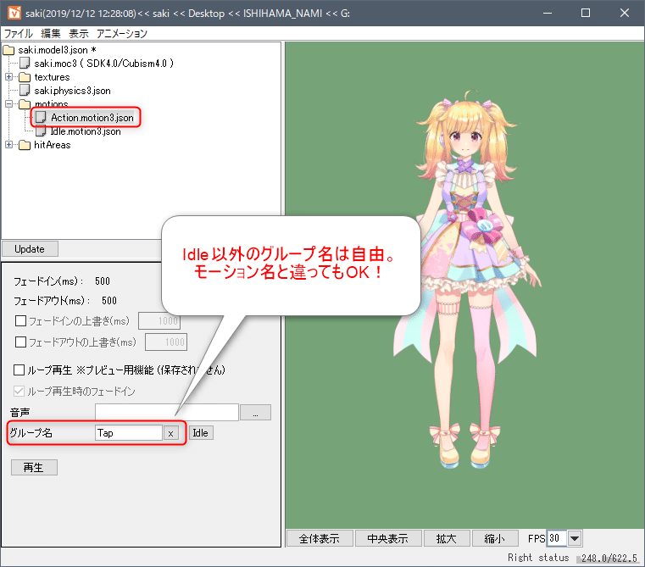Clear group name with x button
The height and width of the screenshot is (567, 645).
(x=170, y=433)
